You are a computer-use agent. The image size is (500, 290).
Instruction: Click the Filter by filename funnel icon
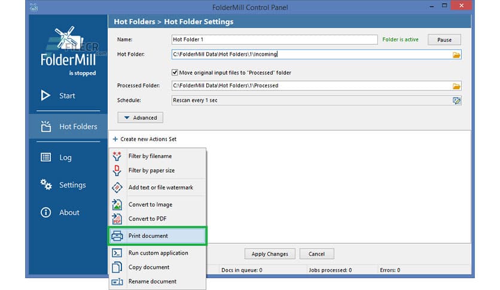(x=117, y=156)
